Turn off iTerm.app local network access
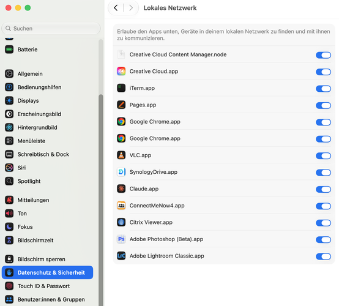The width and height of the screenshot is (339, 306). [x=323, y=89]
